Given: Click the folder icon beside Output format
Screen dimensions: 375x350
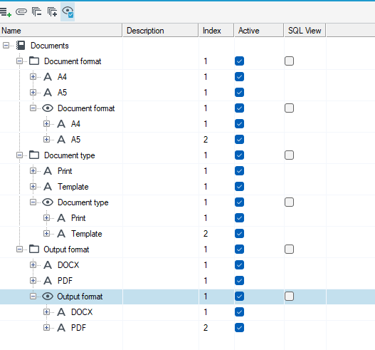Looking at the screenshot, I should click(34, 249).
